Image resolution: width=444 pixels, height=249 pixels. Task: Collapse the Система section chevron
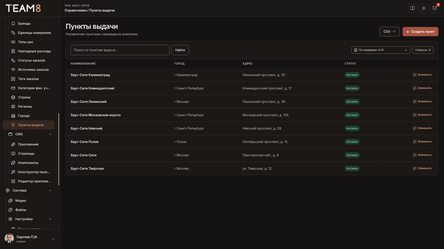point(50,190)
